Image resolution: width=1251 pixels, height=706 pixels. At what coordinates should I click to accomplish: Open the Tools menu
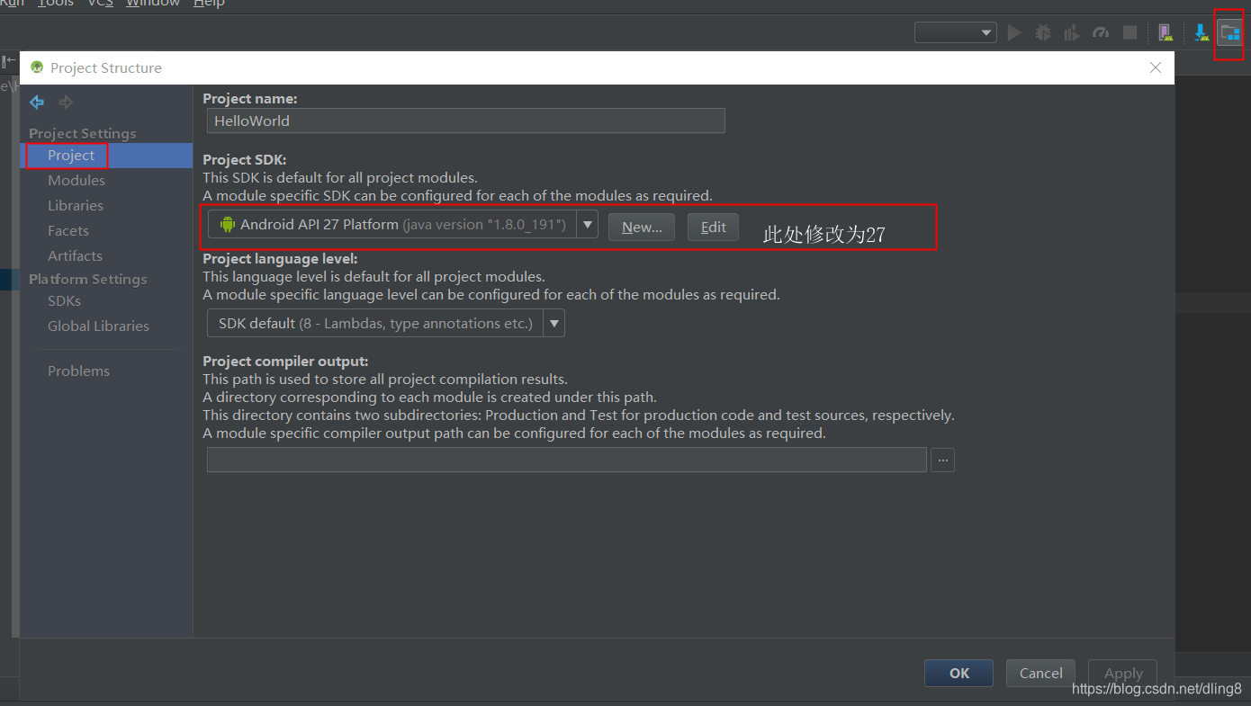pyautogui.click(x=56, y=4)
